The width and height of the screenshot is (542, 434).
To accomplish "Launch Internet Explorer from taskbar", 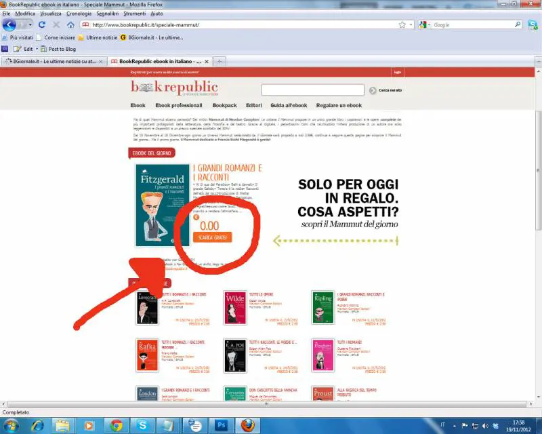I will point(38,425).
